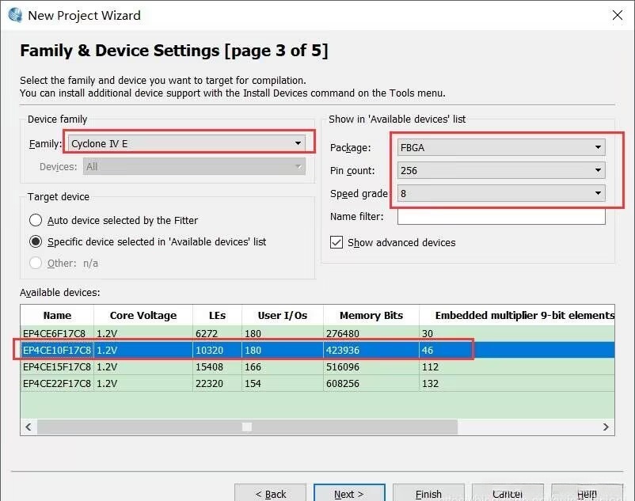The image size is (635, 501).
Task: Open the Package dropdown showing FBGA
Action: [x=501, y=147]
